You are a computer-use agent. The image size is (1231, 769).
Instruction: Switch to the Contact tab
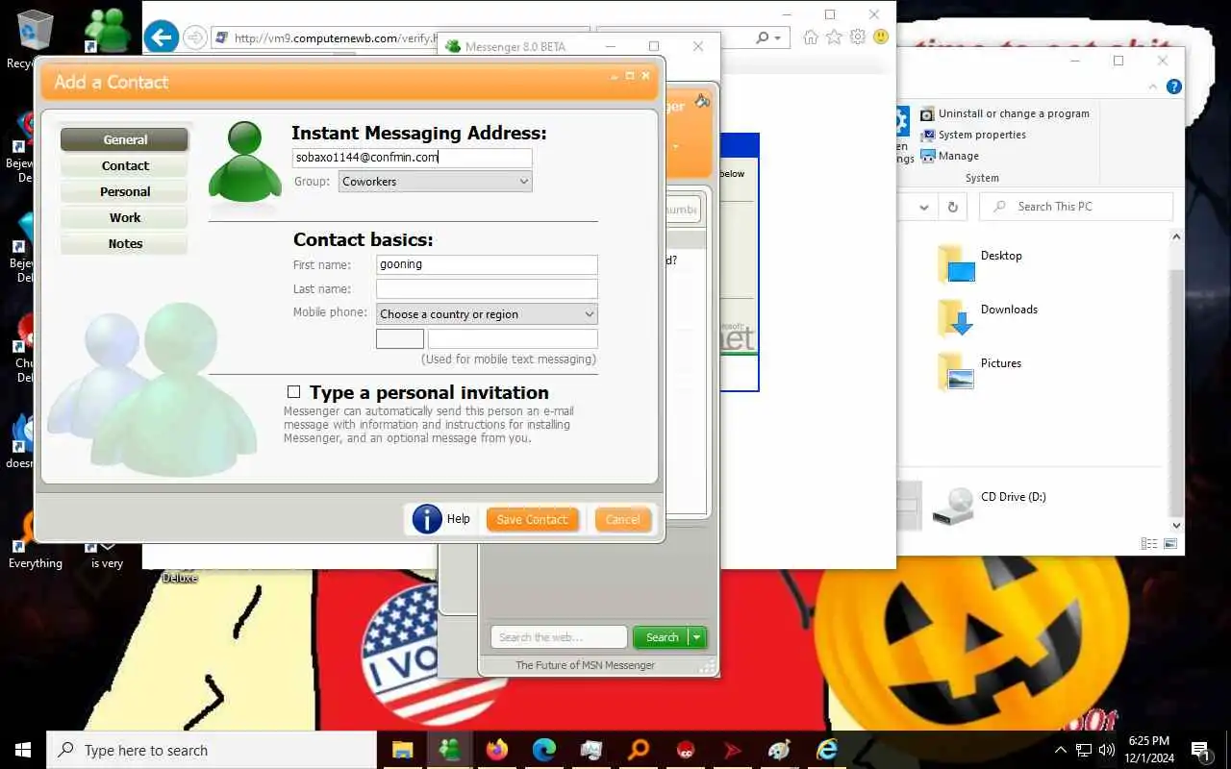click(125, 165)
